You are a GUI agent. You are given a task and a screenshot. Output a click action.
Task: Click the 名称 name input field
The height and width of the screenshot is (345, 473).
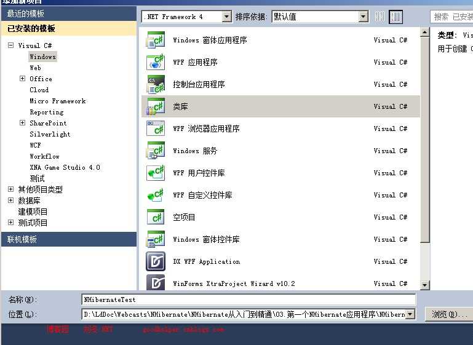pos(248,299)
